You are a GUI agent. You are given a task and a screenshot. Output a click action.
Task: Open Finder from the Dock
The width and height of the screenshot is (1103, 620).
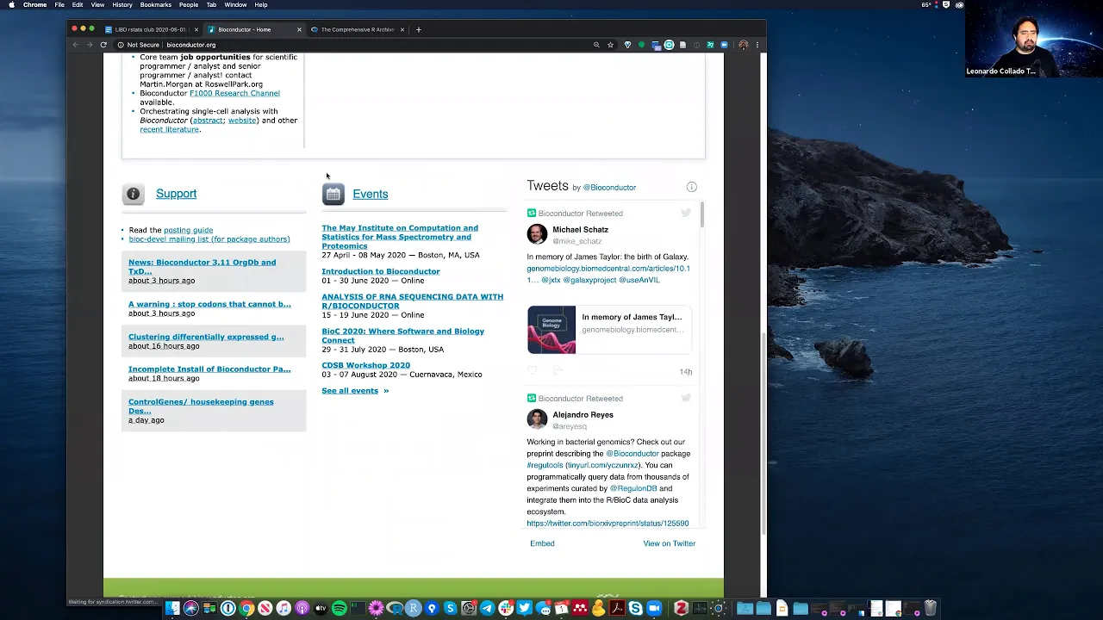(x=171, y=609)
